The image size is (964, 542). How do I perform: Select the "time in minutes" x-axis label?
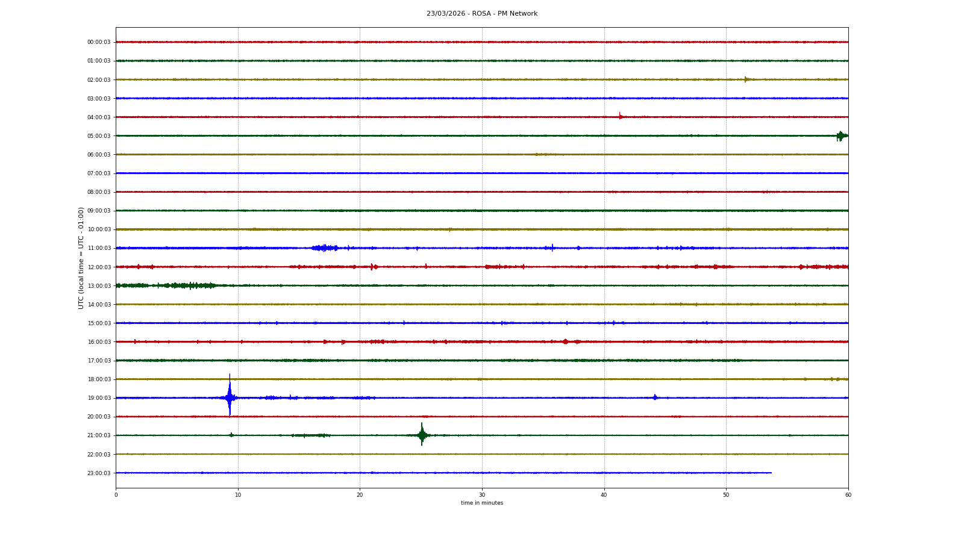pos(481,503)
